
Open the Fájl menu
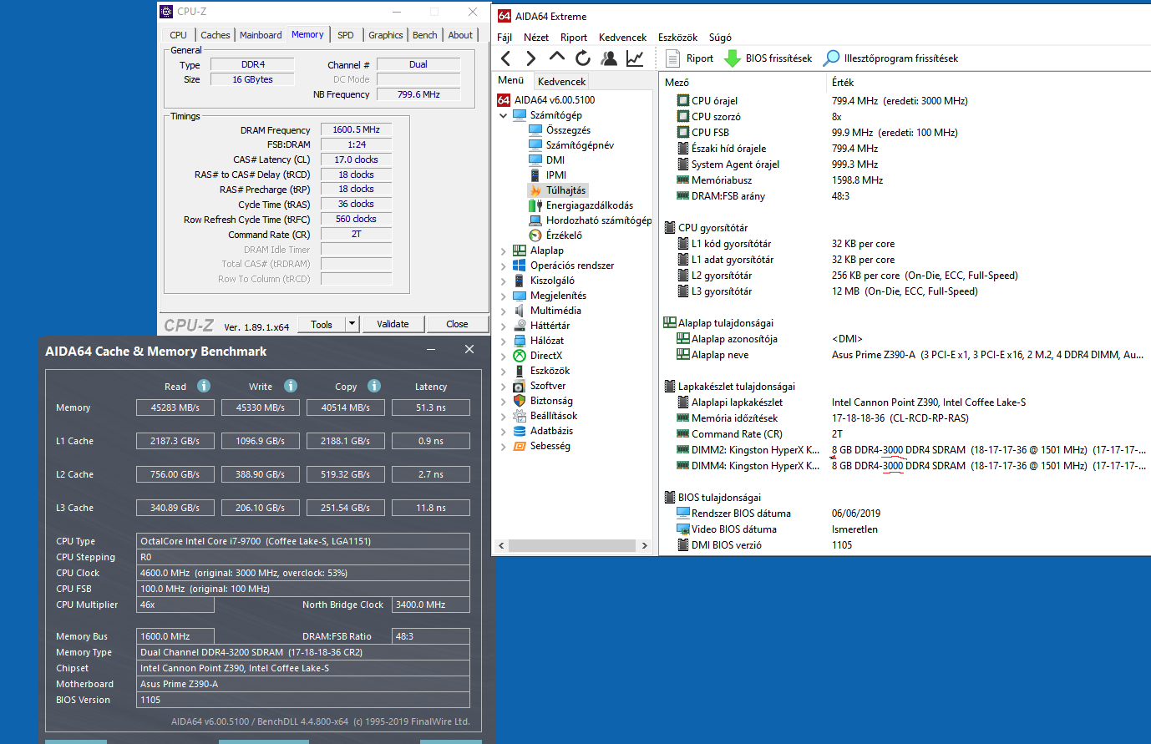coord(505,38)
